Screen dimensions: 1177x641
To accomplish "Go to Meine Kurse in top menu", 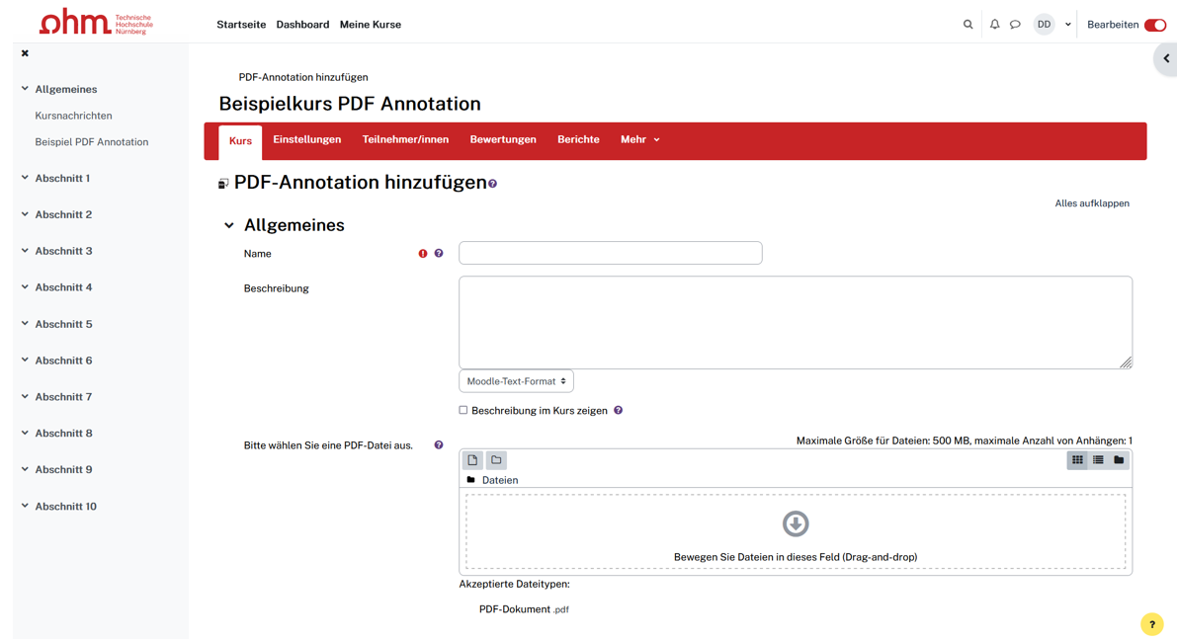I will pyautogui.click(x=370, y=25).
